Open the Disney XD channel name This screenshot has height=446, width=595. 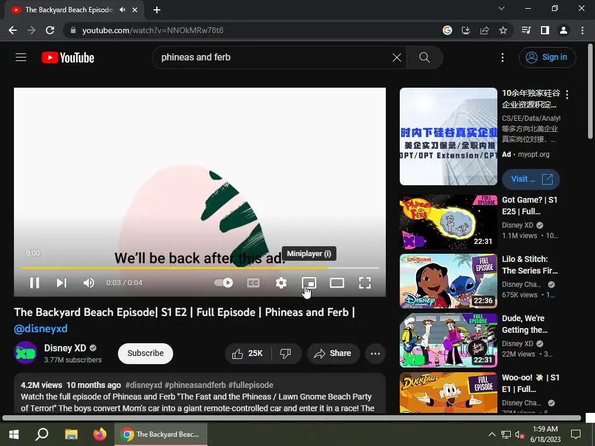click(65, 348)
